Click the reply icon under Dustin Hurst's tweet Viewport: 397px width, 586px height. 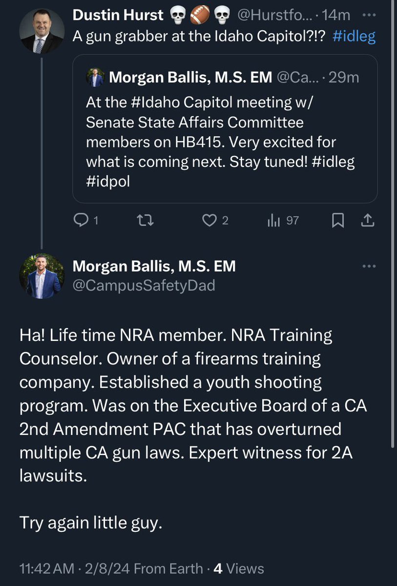[x=80, y=221]
